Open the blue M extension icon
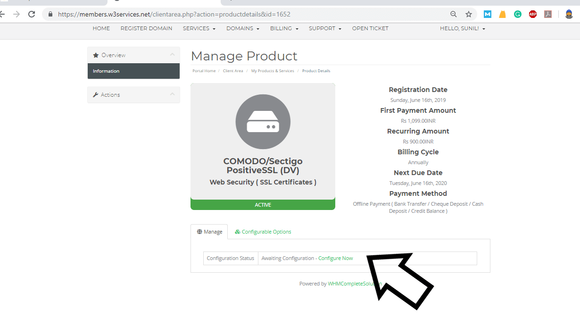 (x=488, y=14)
